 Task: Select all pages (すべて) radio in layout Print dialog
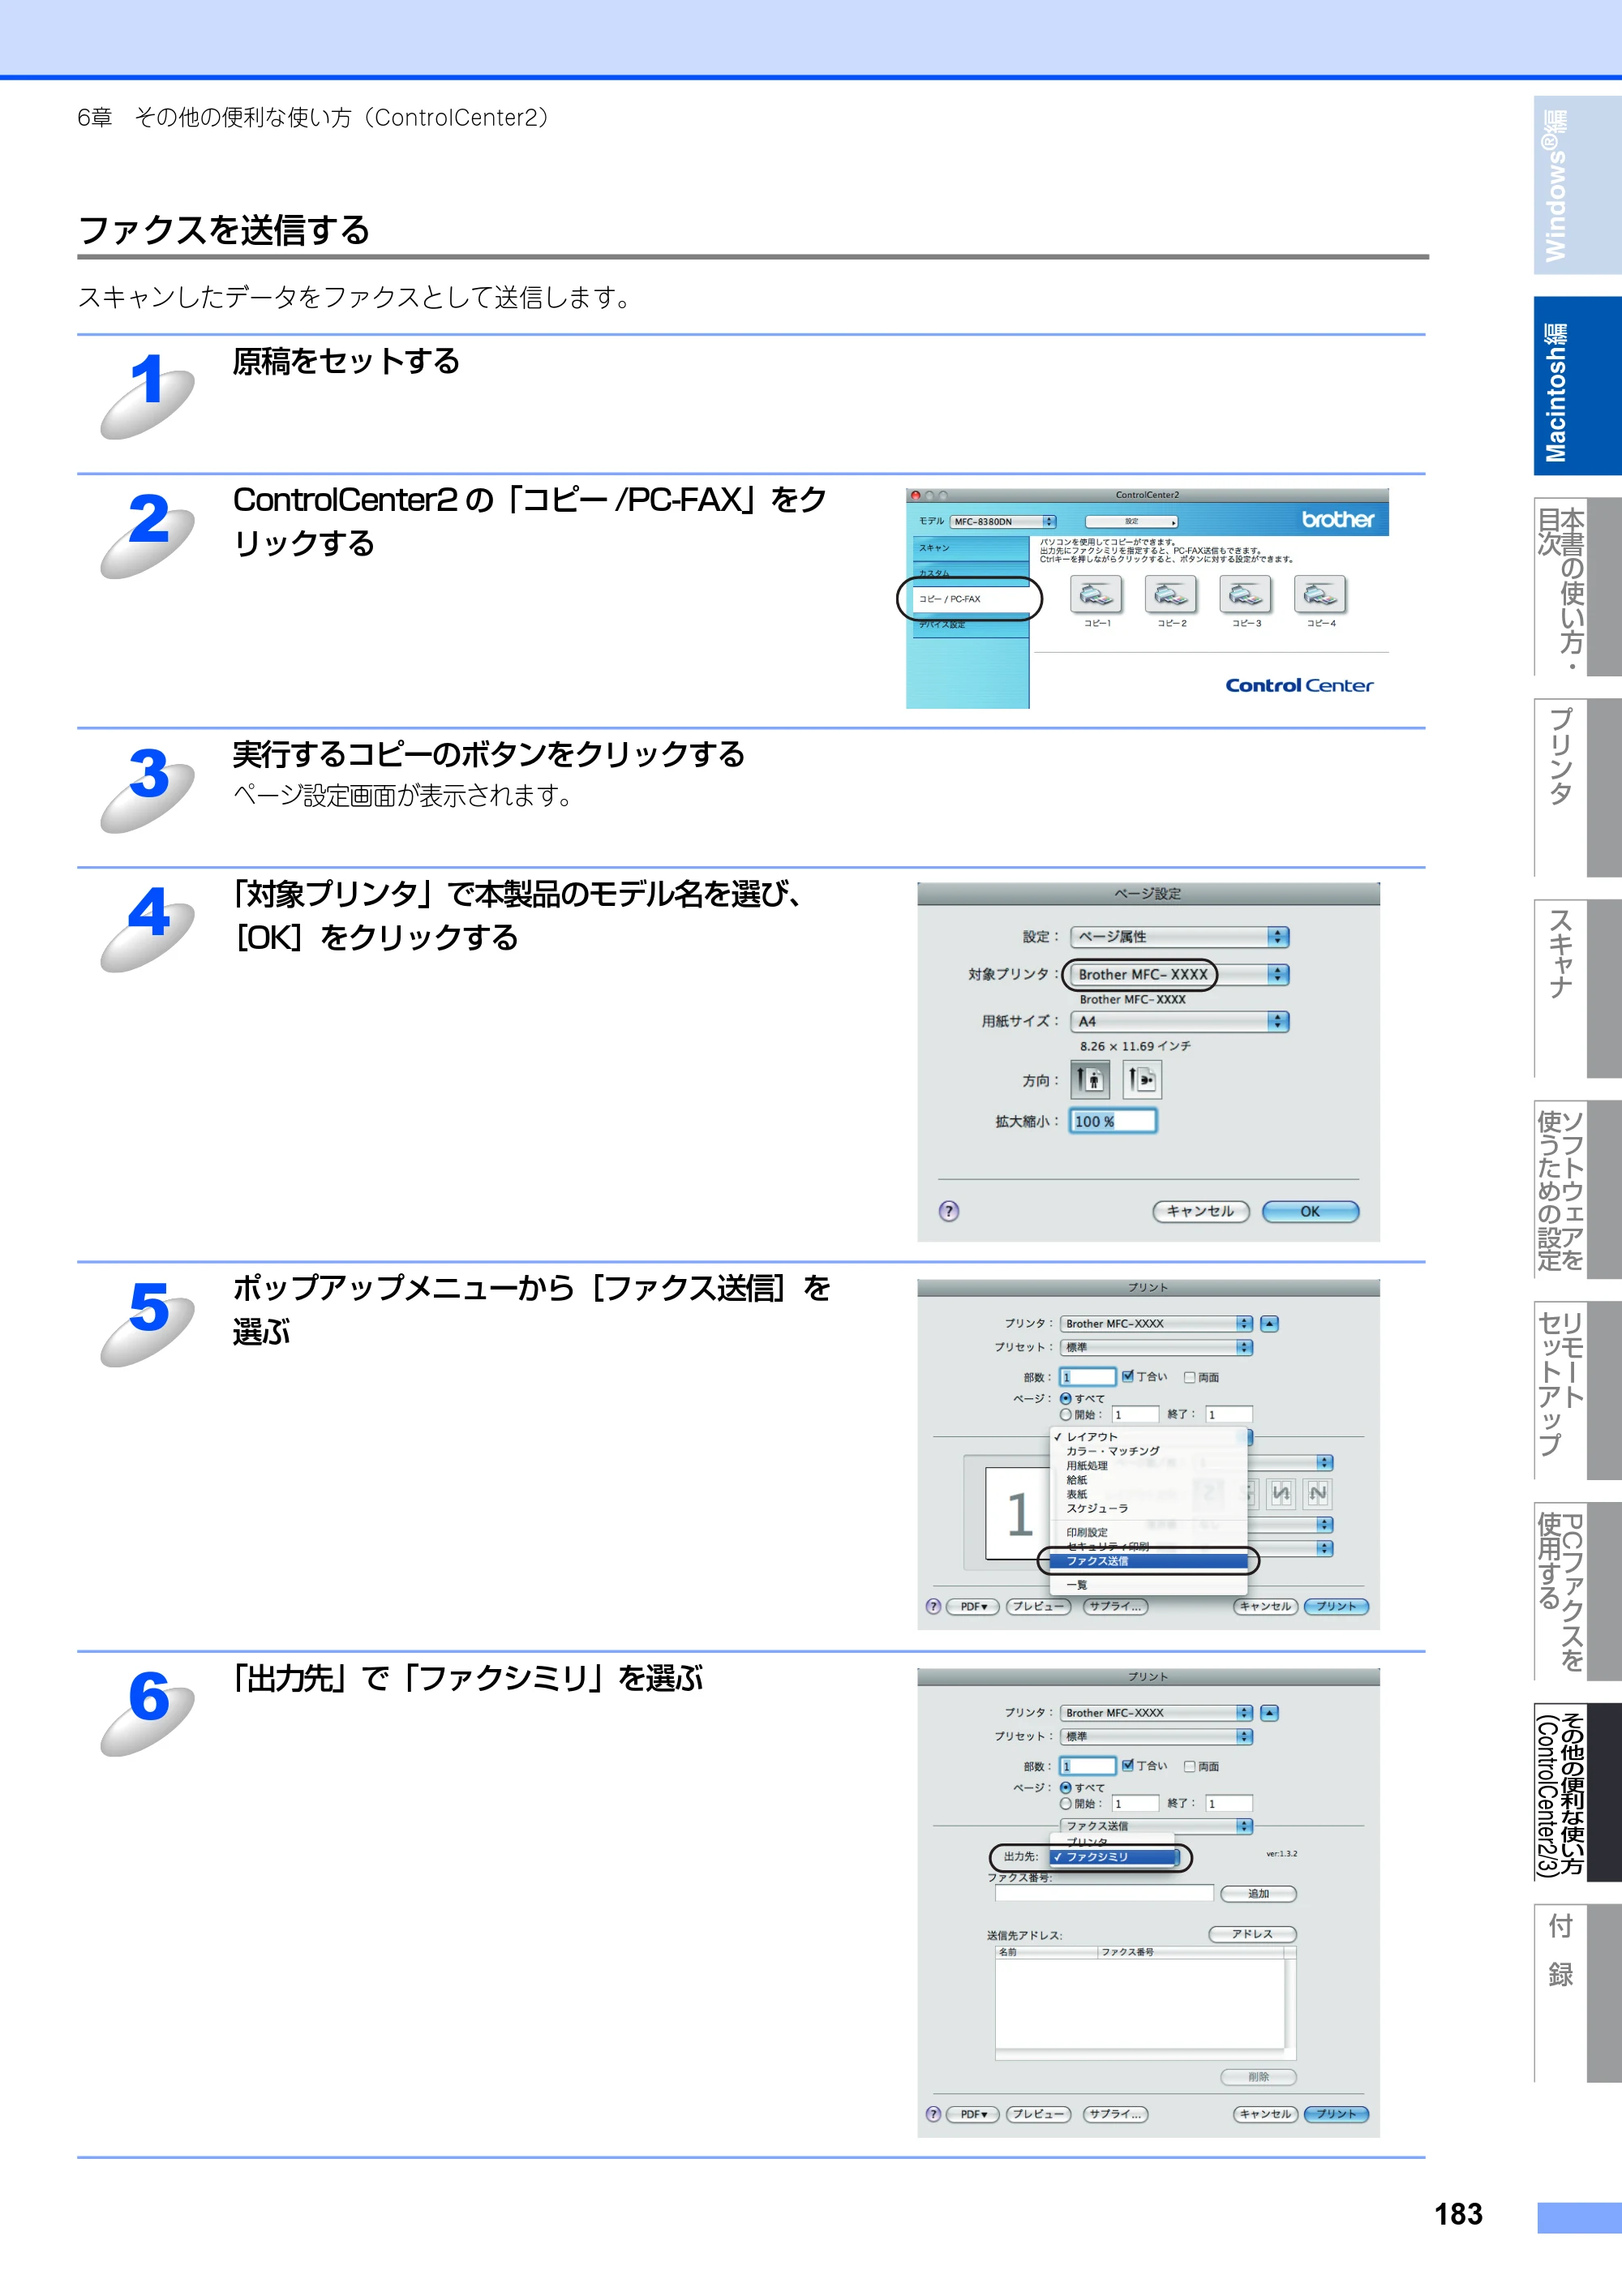[x=1066, y=1398]
